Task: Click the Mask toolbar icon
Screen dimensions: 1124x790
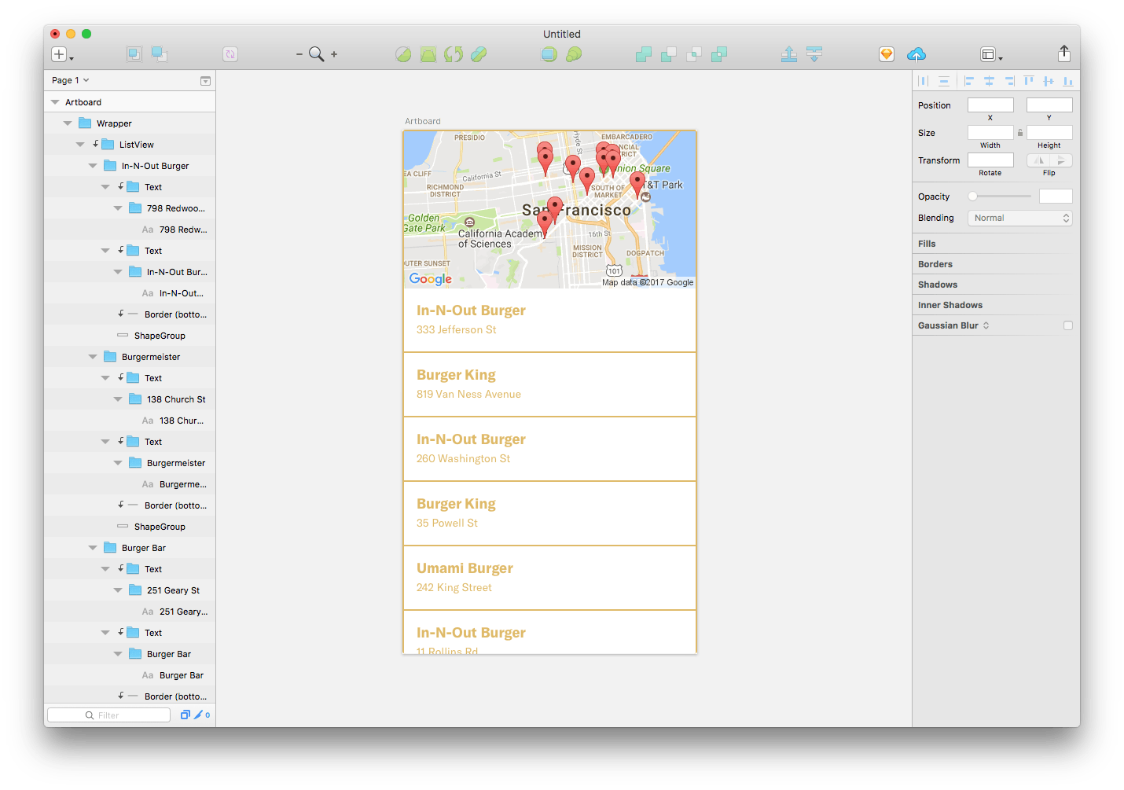Action: point(549,54)
